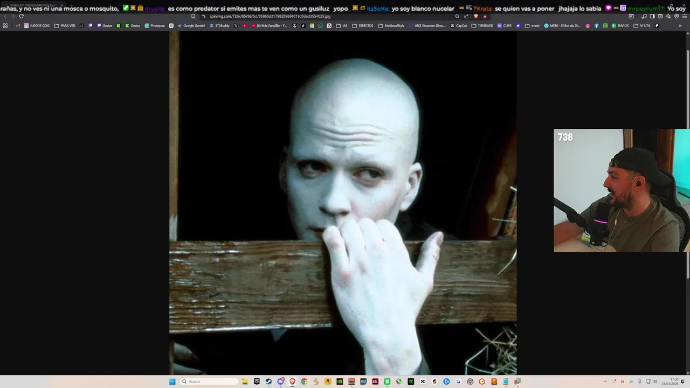
Task: Open the WhatsApp bookmark icon
Action: pos(320,25)
